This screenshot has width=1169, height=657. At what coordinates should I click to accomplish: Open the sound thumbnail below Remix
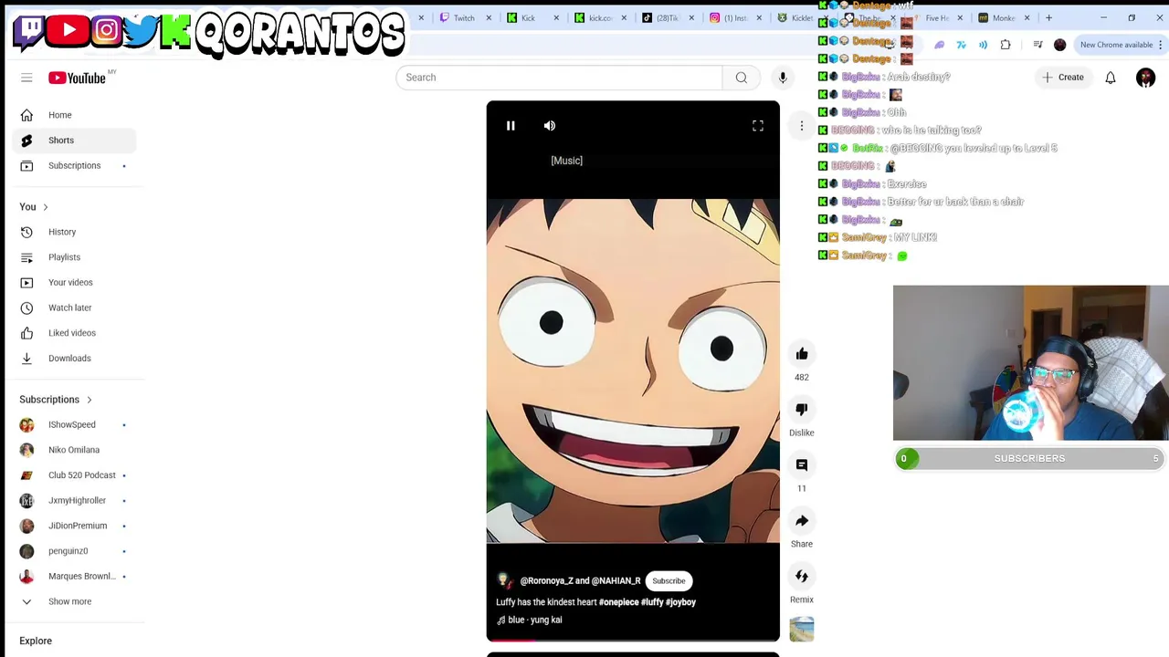[802, 630]
